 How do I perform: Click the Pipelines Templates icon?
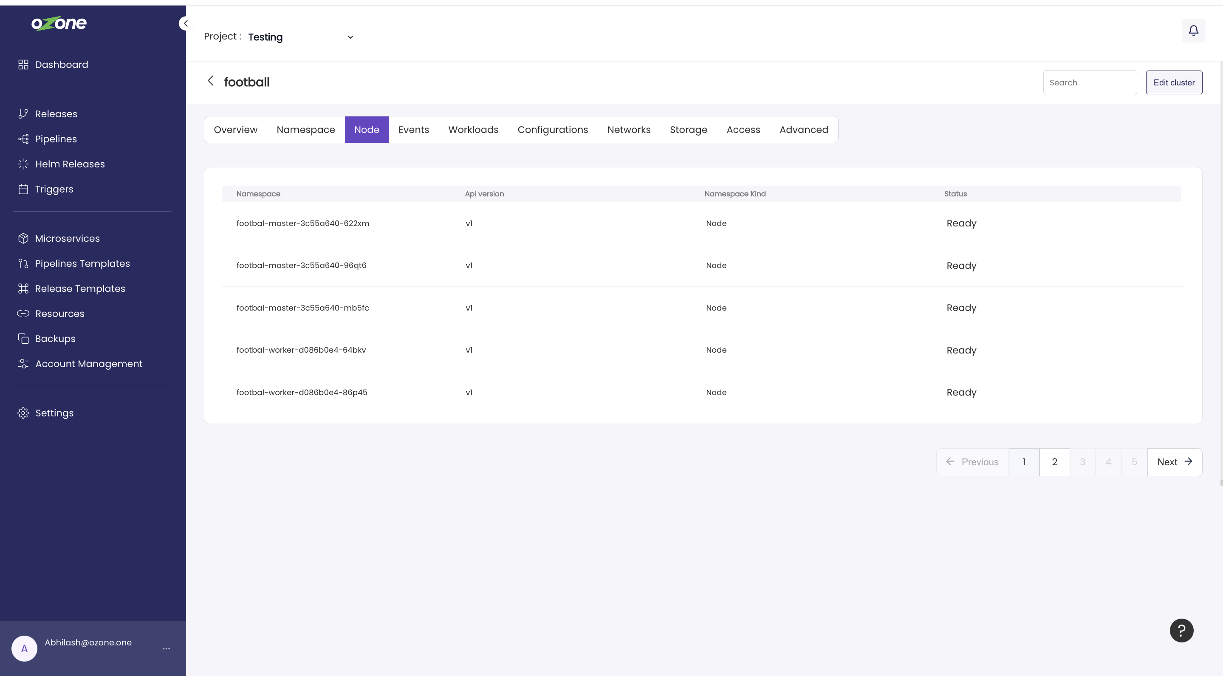pyautogui.click(x=23, y=263)
